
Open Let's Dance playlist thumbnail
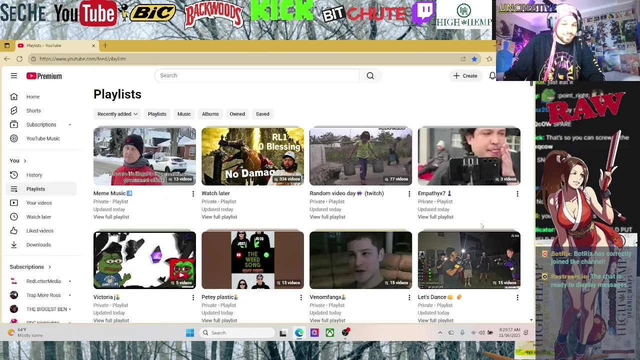point(469,260)
